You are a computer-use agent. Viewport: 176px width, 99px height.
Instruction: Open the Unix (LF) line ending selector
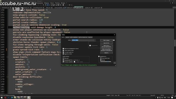coord(153,95)
